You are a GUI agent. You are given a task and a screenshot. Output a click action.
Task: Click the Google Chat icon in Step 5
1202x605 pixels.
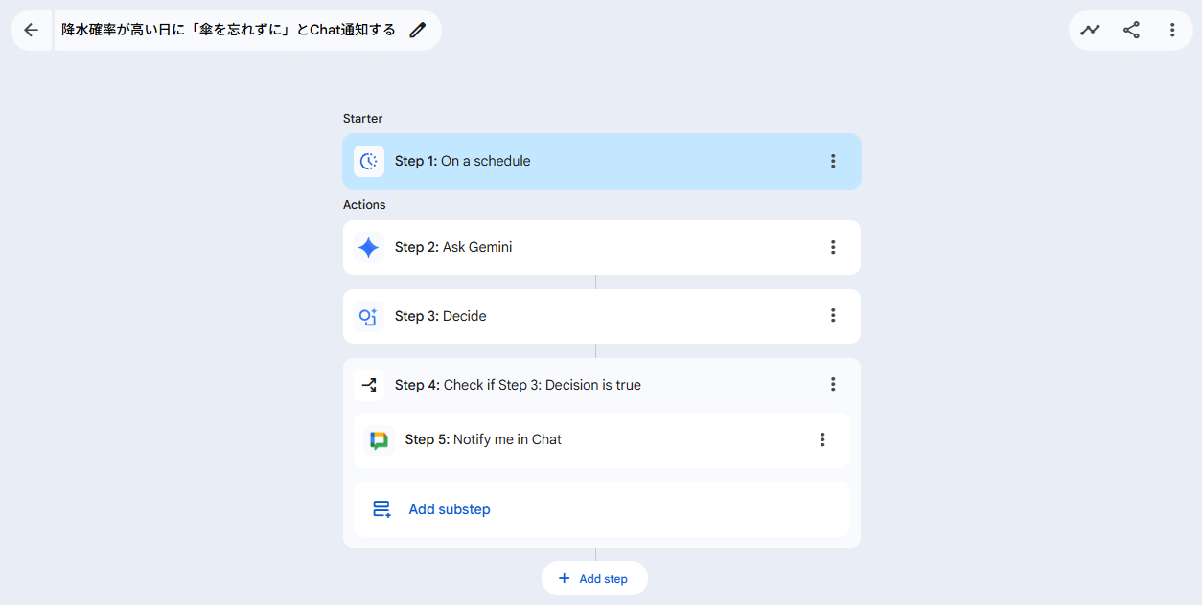pos(379,440)
